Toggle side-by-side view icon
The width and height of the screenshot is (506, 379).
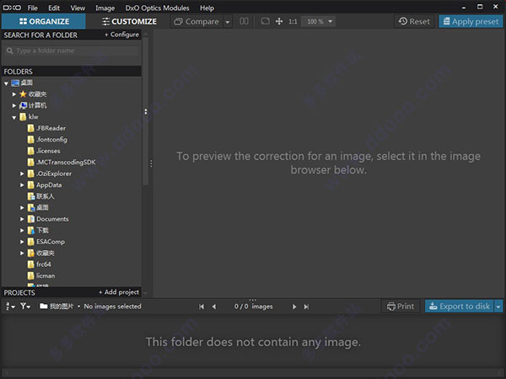[x=244, y=21]
